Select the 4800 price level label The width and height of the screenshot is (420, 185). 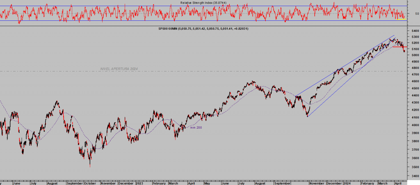(415, 68)
